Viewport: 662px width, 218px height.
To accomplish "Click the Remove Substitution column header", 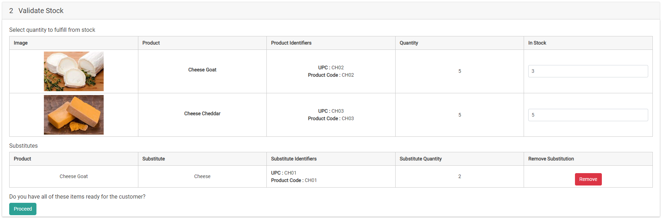I will pos(551,159).
